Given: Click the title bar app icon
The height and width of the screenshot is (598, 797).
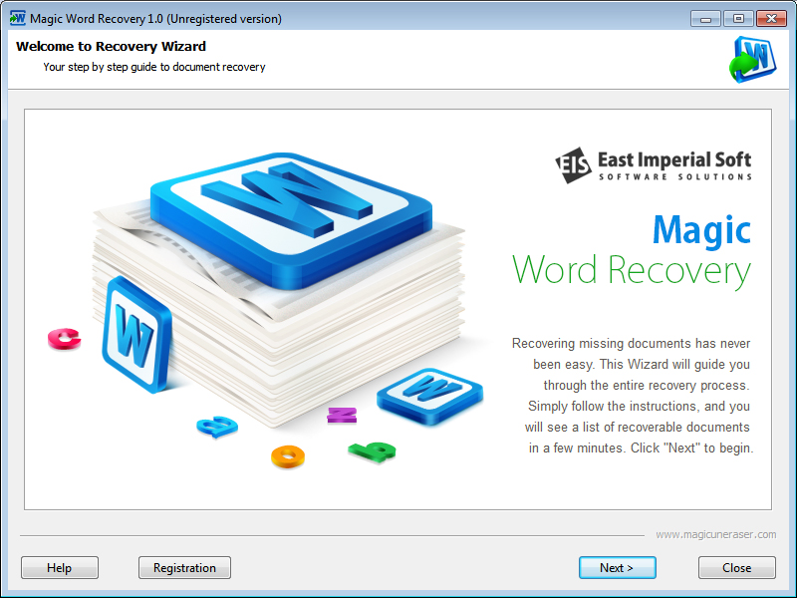Looking at the screenshot, I should pyautogui.click(x=17, y=18).
